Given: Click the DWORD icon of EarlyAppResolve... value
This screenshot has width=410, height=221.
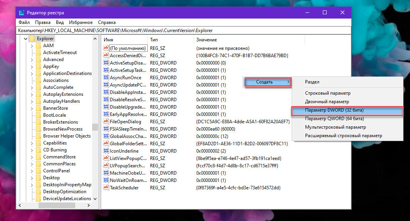Looking at the screenshot, I should pyautogui.click(x=106, y=114).
